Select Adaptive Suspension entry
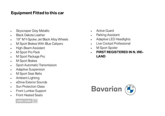Image resolution: width=165 pixels, height=116 pixels. 30,69
